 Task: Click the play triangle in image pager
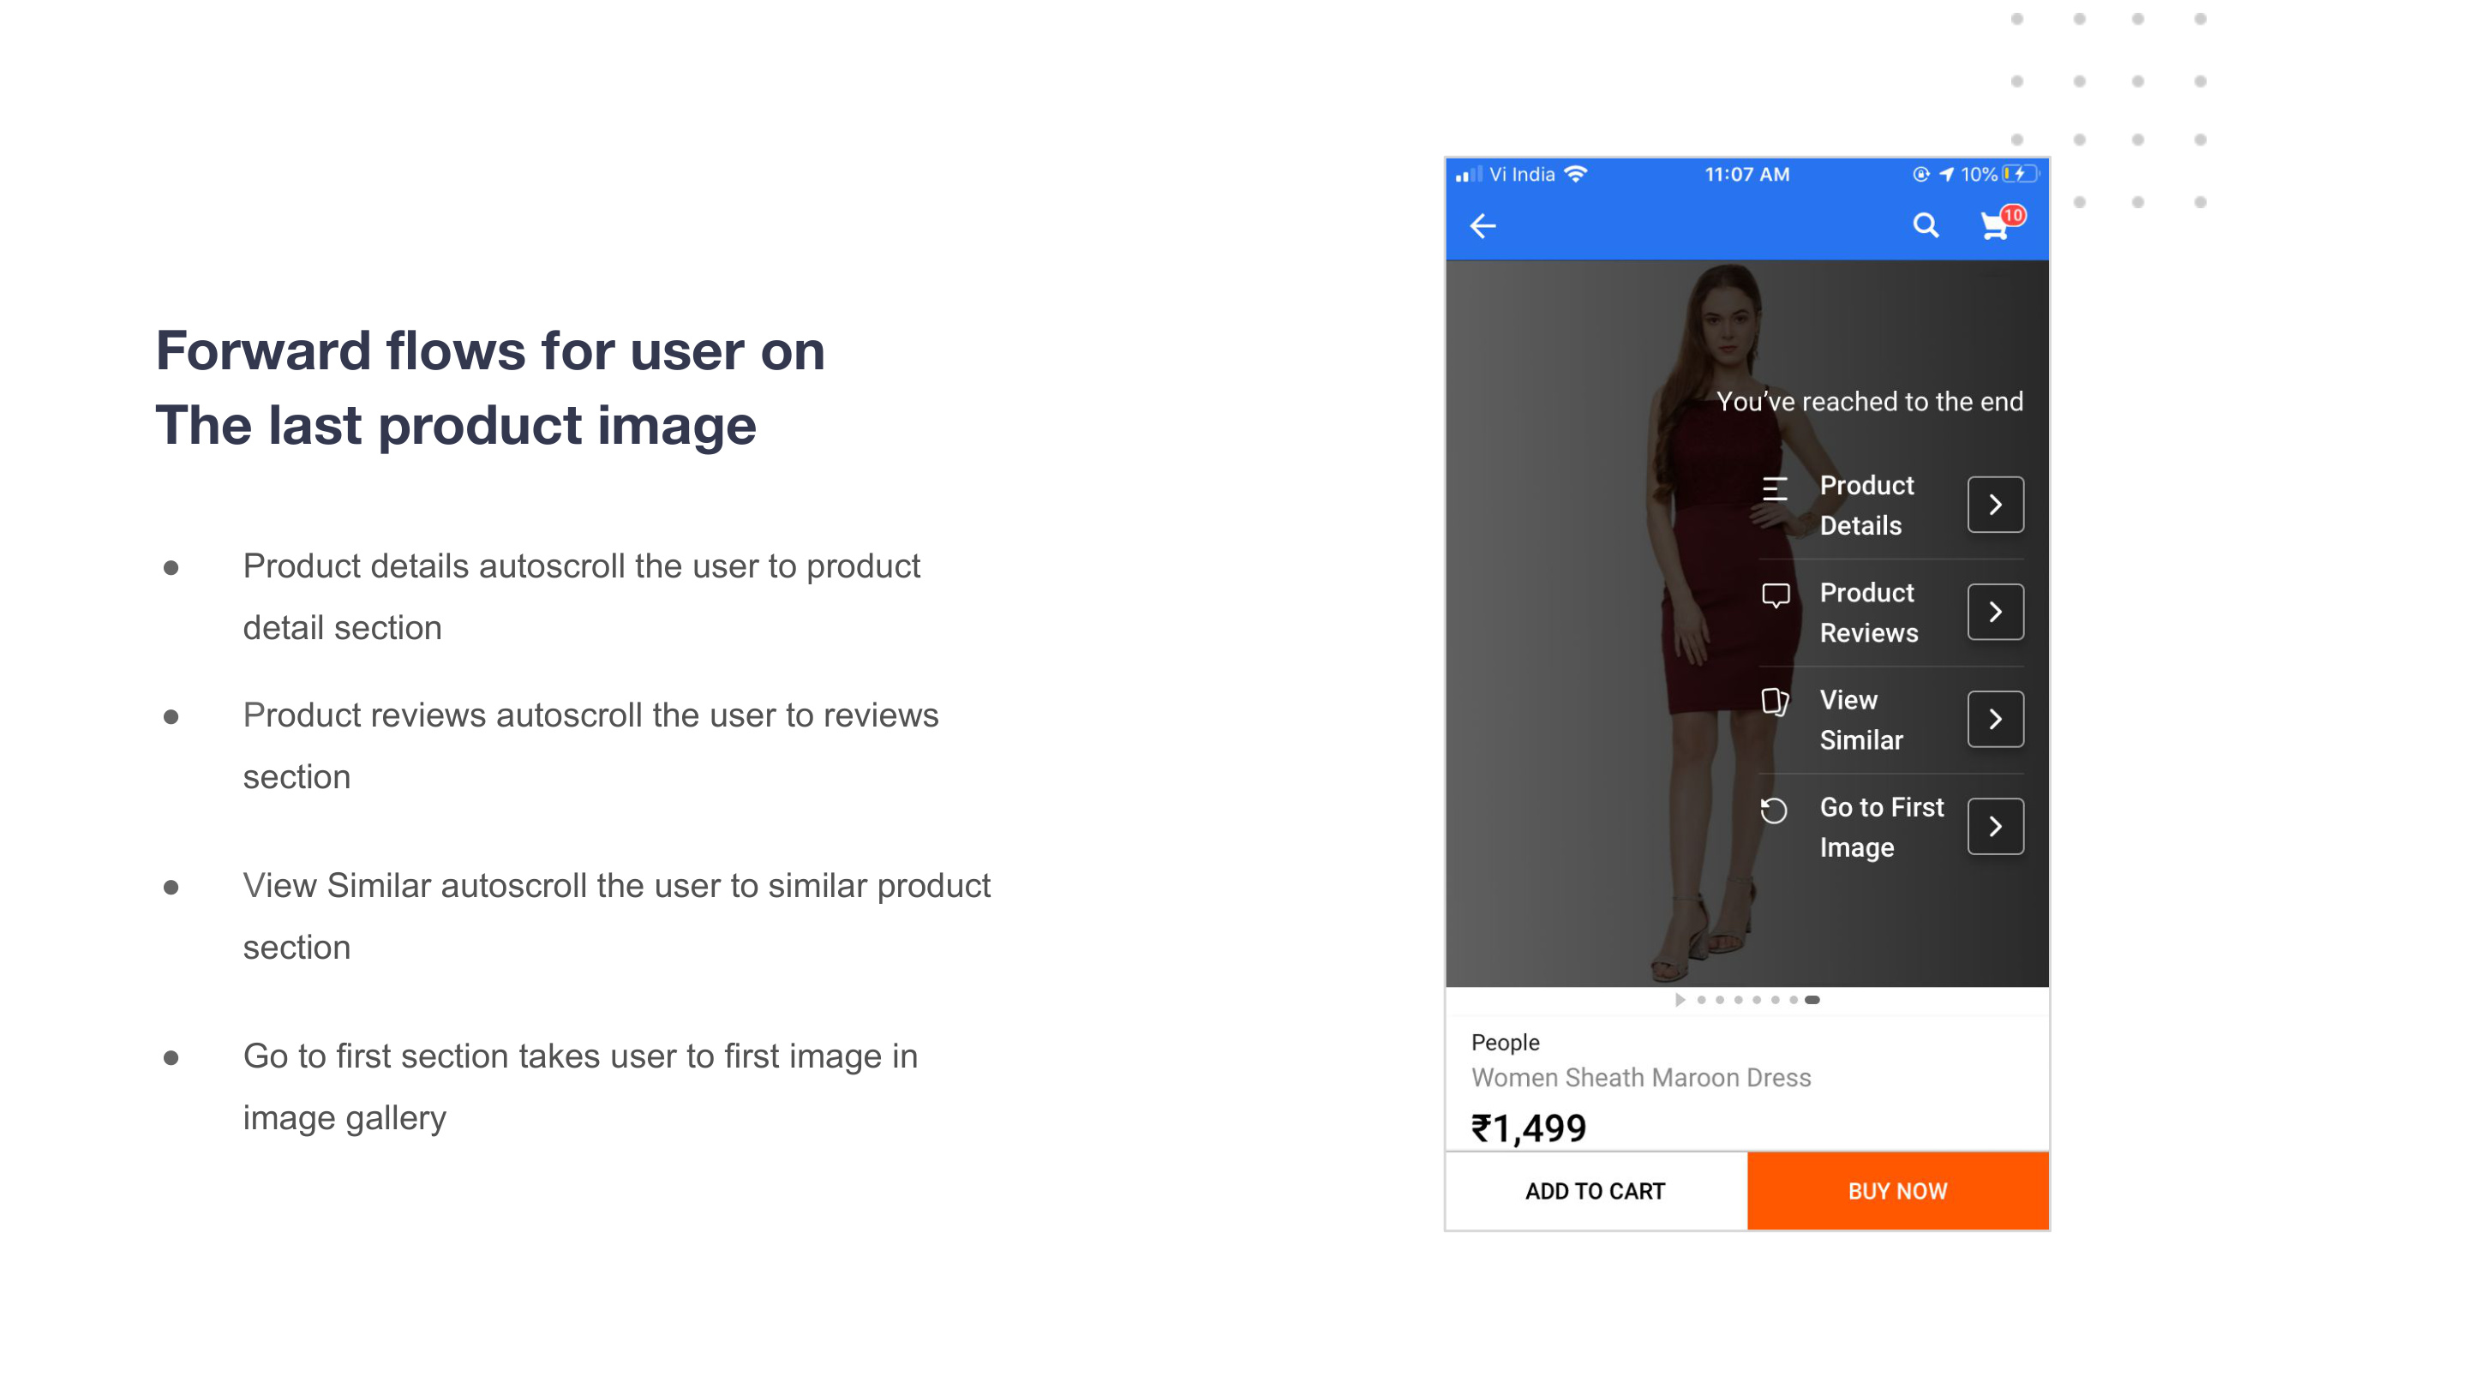coord(1680,1000)
